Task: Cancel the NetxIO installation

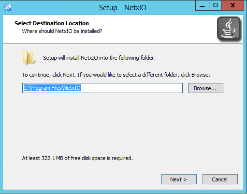Action: pyautogui.click(x=220, y=179)
